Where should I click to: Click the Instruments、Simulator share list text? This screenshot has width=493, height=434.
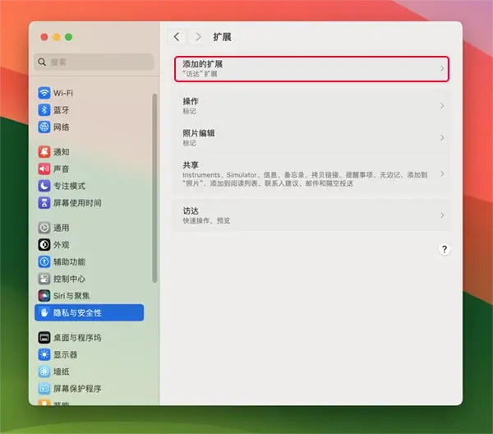pos(305,179)
